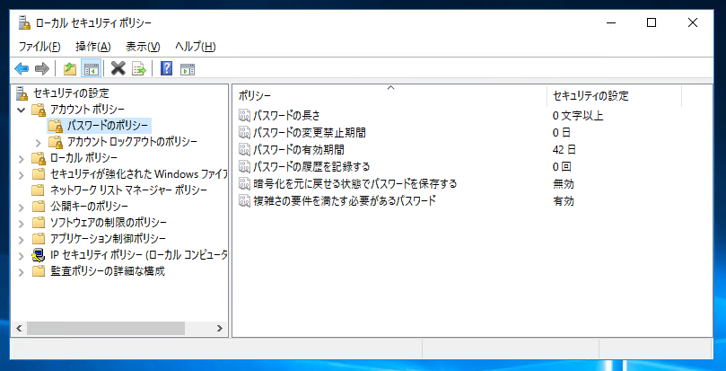Expand the 公開キーのポリシー node
Screen dimensions: 726x371
21,207
